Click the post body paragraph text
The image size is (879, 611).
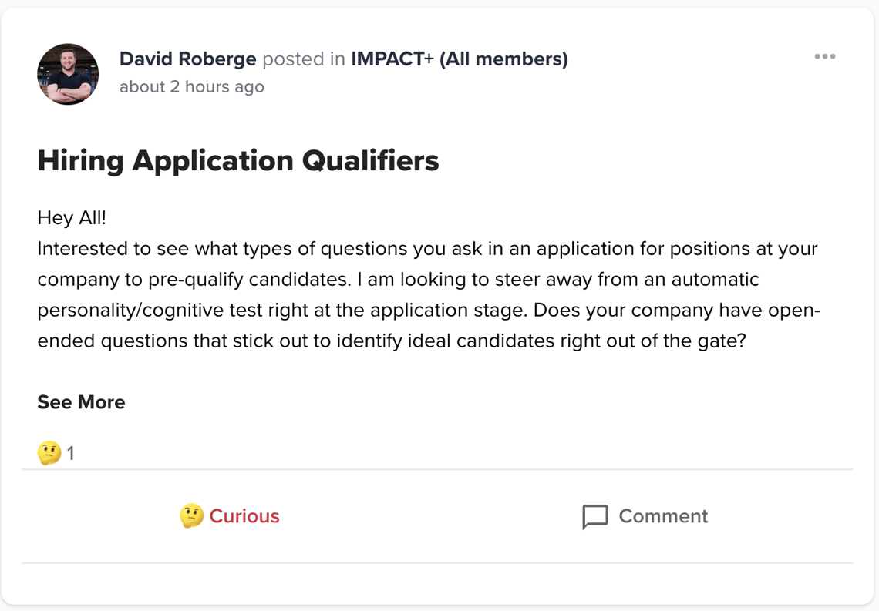pyautogui.click(x=428, y=295)
